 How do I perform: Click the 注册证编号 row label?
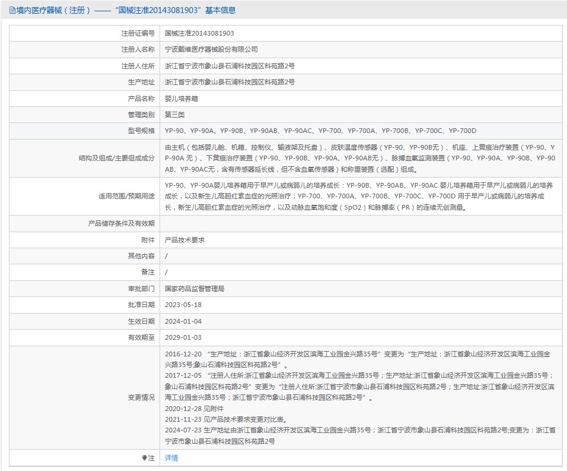click(x=138, y=33)
